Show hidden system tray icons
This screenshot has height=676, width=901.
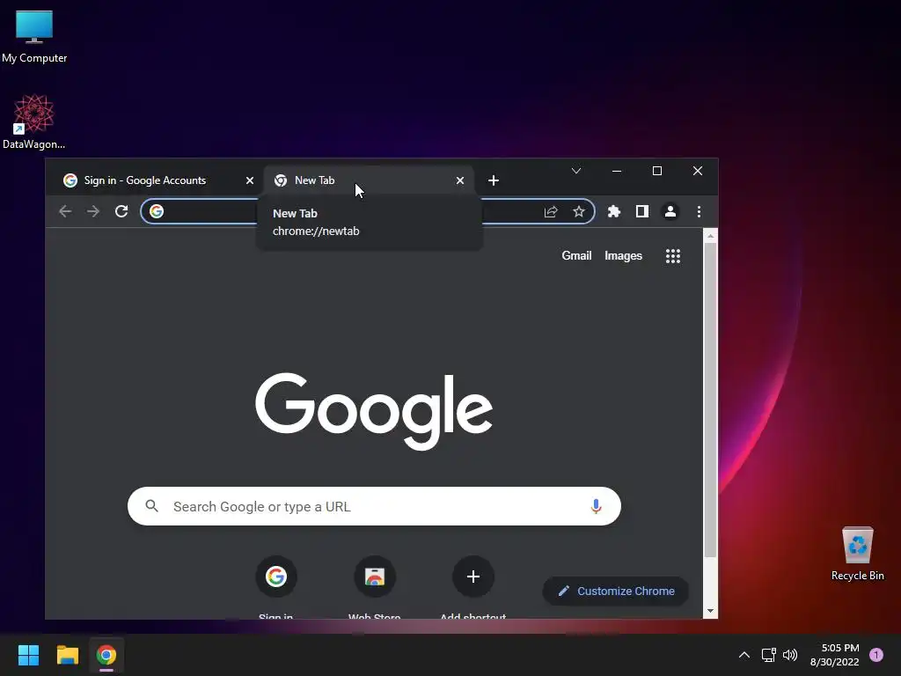click(x=744, y=655)
